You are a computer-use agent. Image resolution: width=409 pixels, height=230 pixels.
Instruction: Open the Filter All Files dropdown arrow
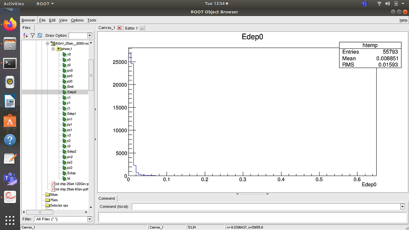[90, 219]
